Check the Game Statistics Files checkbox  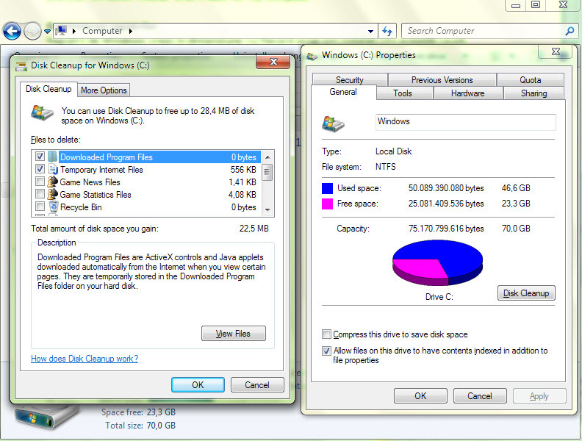(x=40, y=194)
